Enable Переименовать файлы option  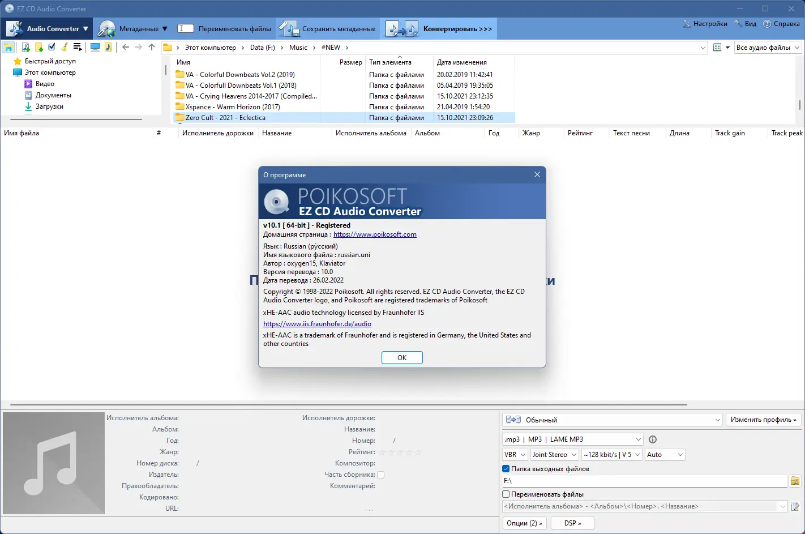[505, 494]
